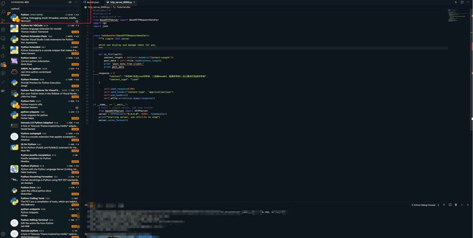Split the editor to the right
473x238 pixels.
[x=462, y=2]
